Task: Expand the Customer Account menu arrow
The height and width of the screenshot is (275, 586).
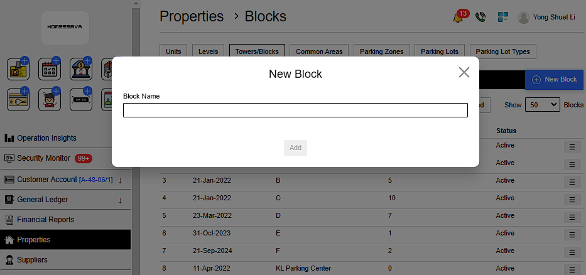Action: pyautogui.click(x=120, y=180)
